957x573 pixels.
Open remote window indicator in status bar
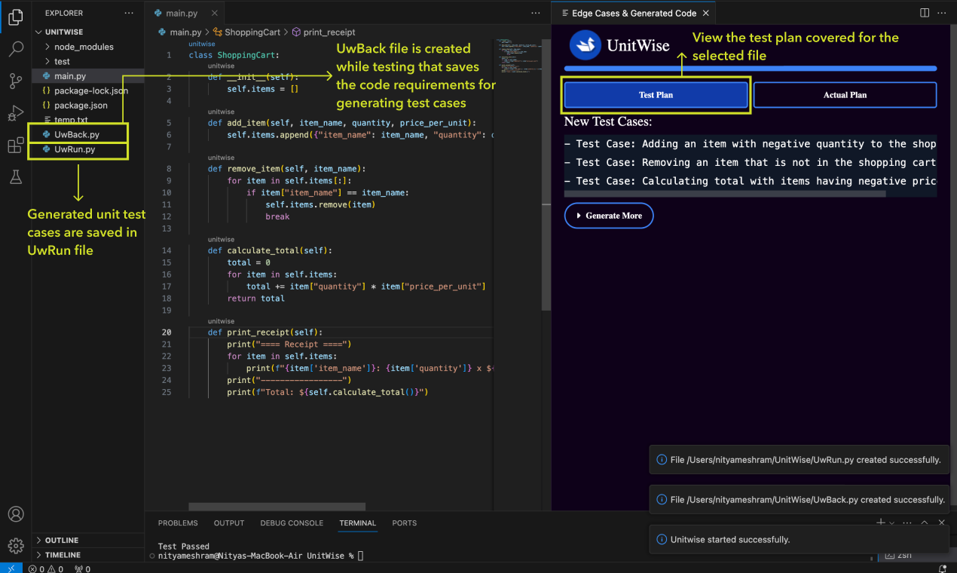(x=11, y=568)
